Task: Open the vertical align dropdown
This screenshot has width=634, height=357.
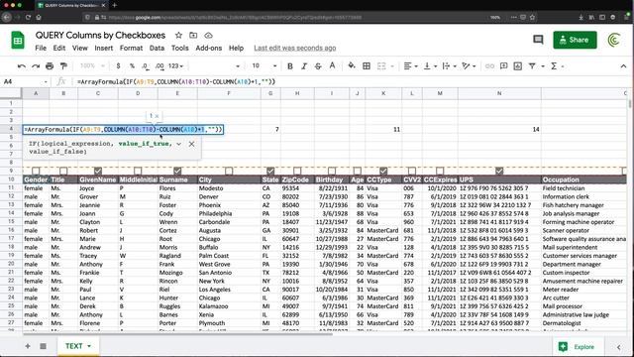Action: pos(430,66)
